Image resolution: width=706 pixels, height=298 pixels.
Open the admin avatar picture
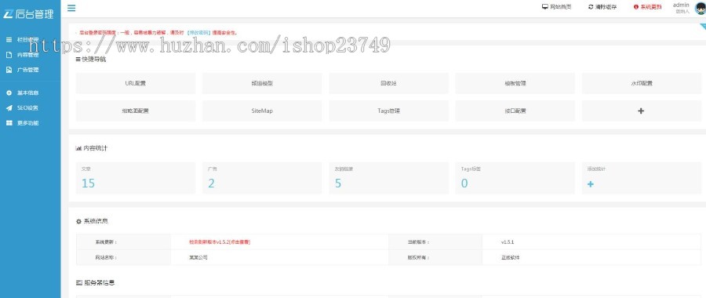pos(701,8)
